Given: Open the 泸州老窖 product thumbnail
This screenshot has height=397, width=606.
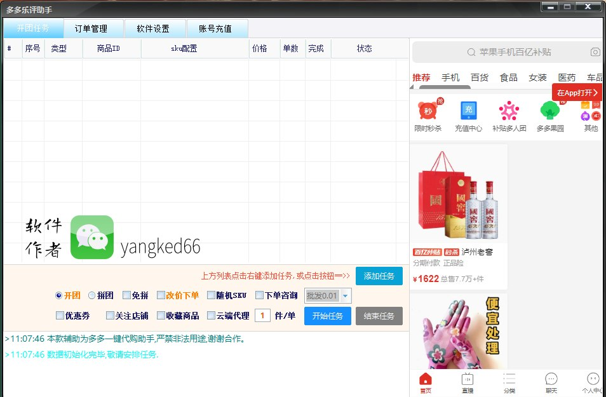Looking at the screenshot, I should (458, 194).
